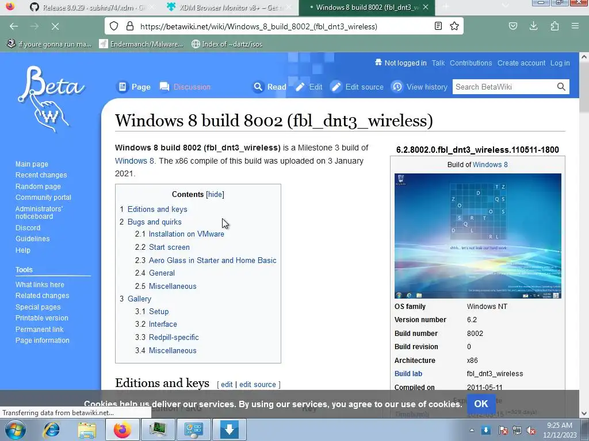Bookmark this page with the star icon
The width and height of the screenshot is (589, 441).
click(454, 26)
